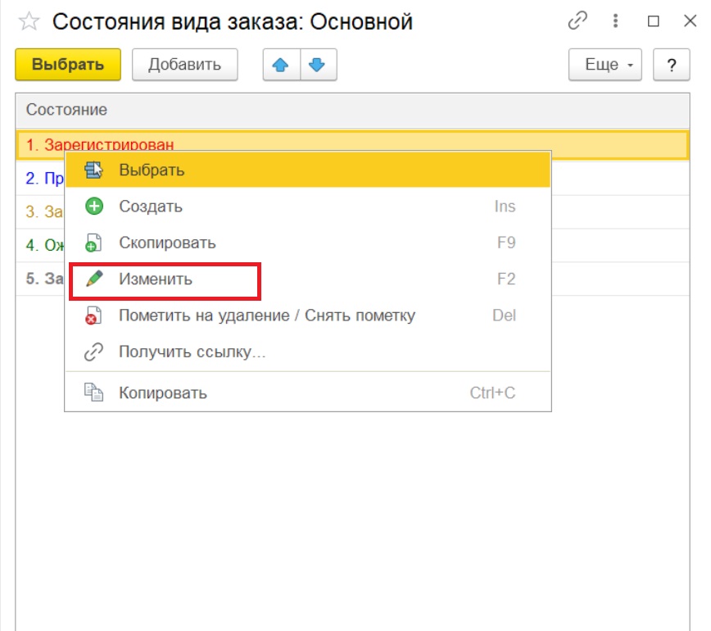Viewport: 711px width, 631px height.
Task: Click the Копировать pages icon
Action: [94, 393]
